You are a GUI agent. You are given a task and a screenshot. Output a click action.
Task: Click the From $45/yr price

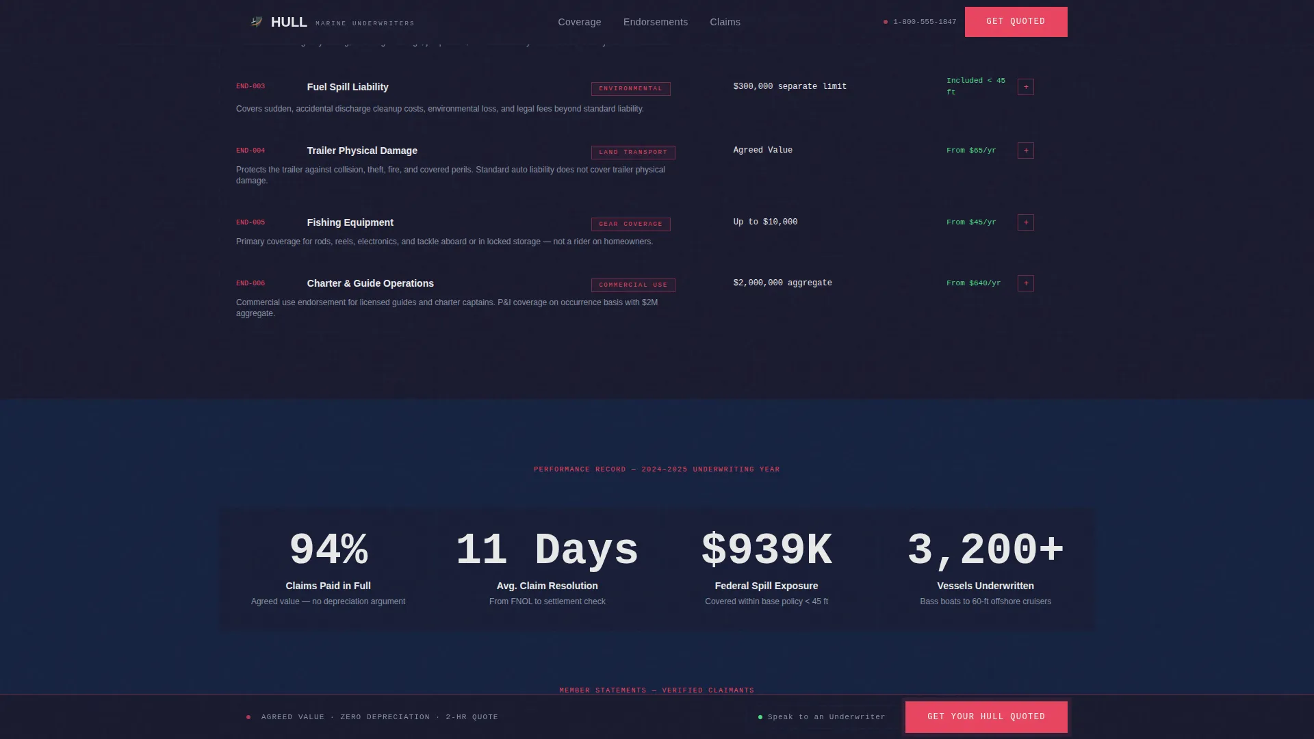point(971,222)
